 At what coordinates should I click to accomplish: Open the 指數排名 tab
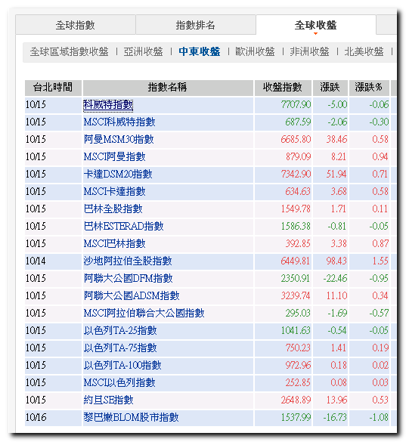coord(196,25)
